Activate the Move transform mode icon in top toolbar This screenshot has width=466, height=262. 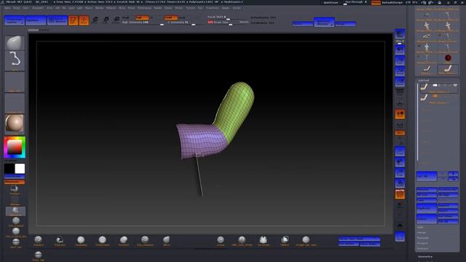tap(95, 20)
